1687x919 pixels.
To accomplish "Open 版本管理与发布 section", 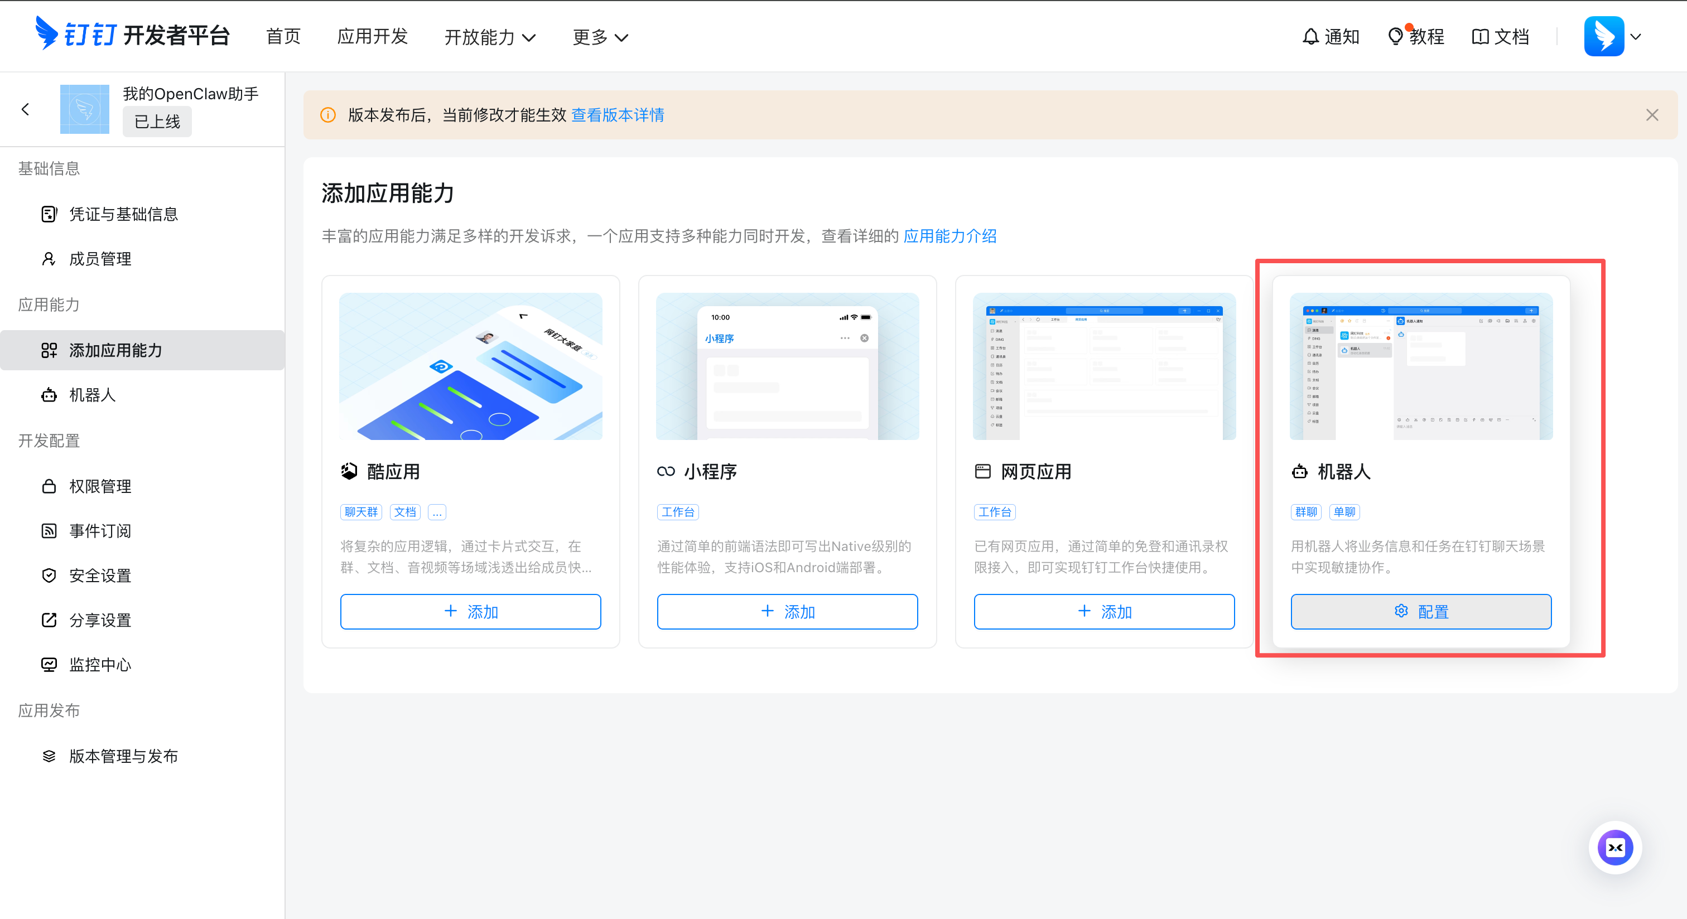I will [124, 756].
